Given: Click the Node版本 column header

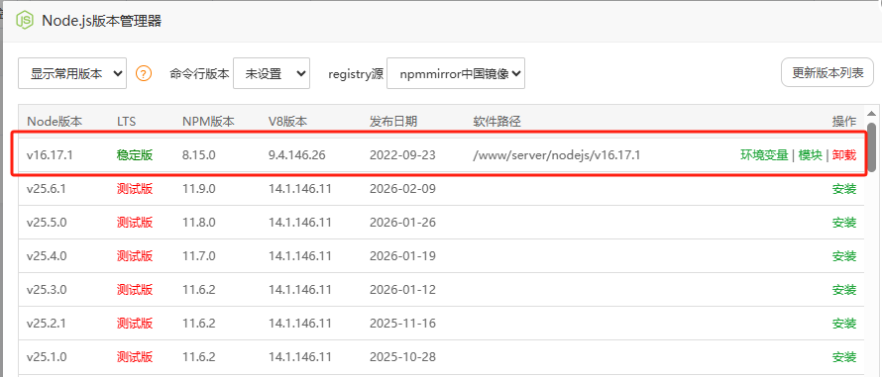Looking at the screenshot, I should [x=55, y=122].
